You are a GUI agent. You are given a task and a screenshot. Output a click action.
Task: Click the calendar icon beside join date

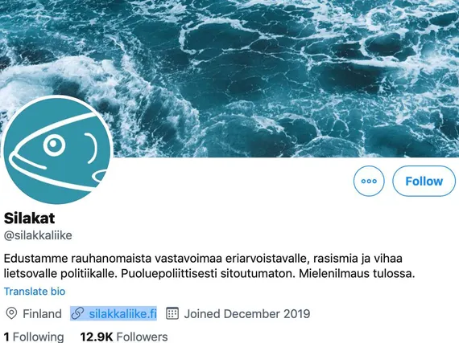172,313
